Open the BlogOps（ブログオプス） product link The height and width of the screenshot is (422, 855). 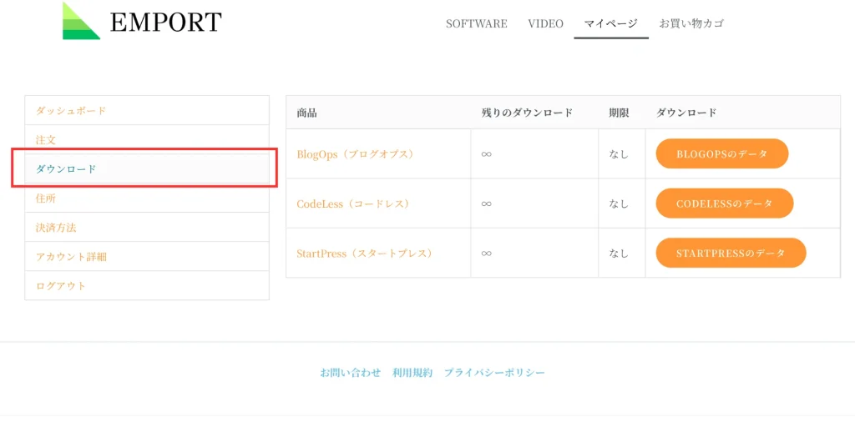coord(355,154)
